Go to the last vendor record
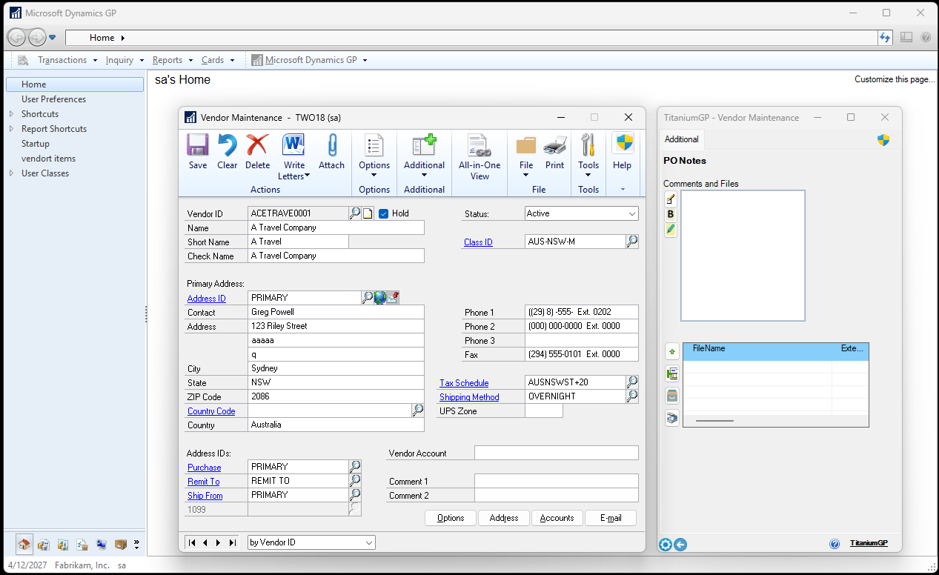 point(232,542)
